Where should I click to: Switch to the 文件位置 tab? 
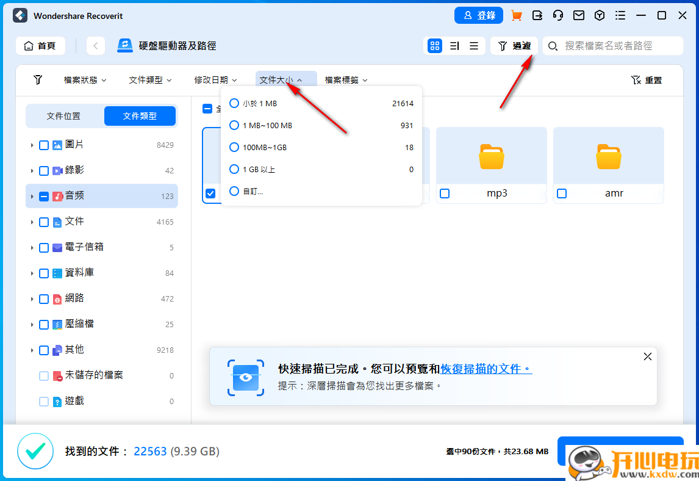(63, 116)
